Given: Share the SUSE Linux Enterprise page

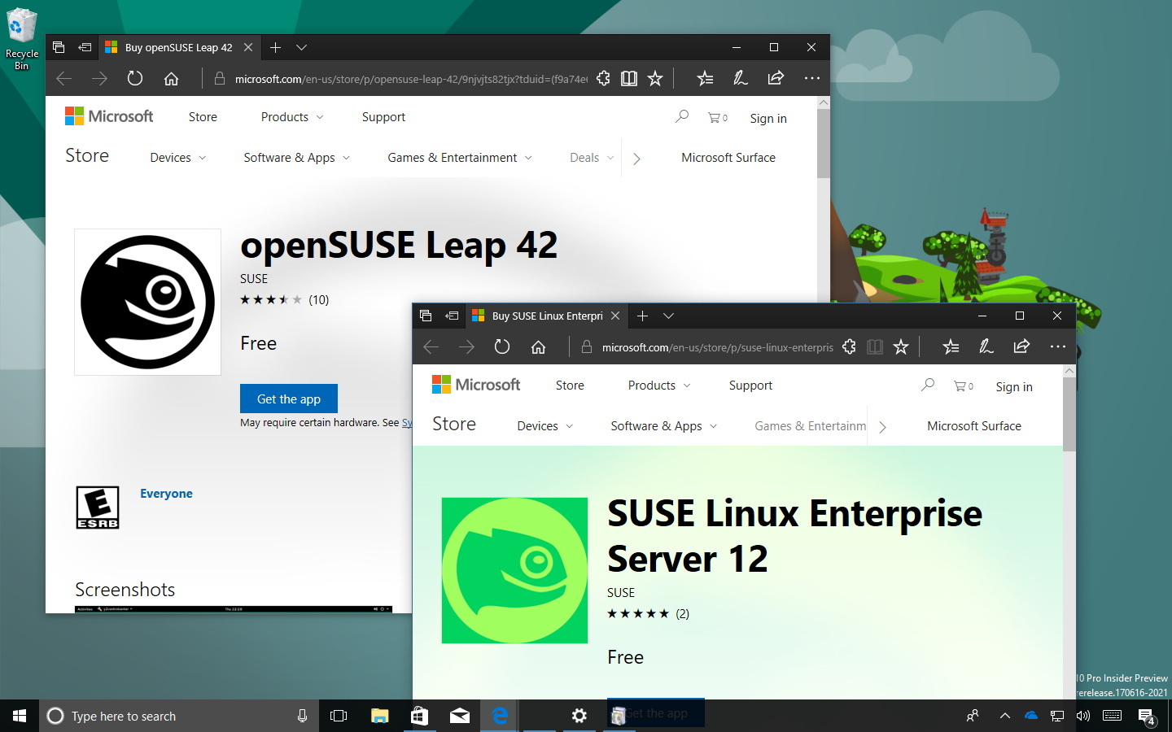Looking at the screenshot, I should click(1021, 346).
